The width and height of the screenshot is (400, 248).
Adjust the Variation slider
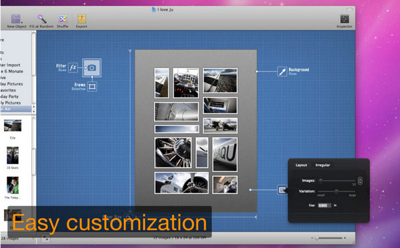(337, 191)
